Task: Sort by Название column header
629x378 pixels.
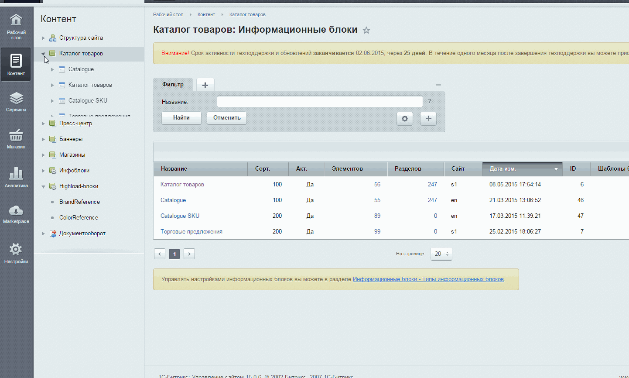Action: 201,169
